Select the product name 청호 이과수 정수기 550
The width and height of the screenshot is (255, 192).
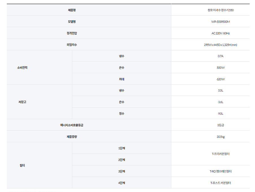221,10
